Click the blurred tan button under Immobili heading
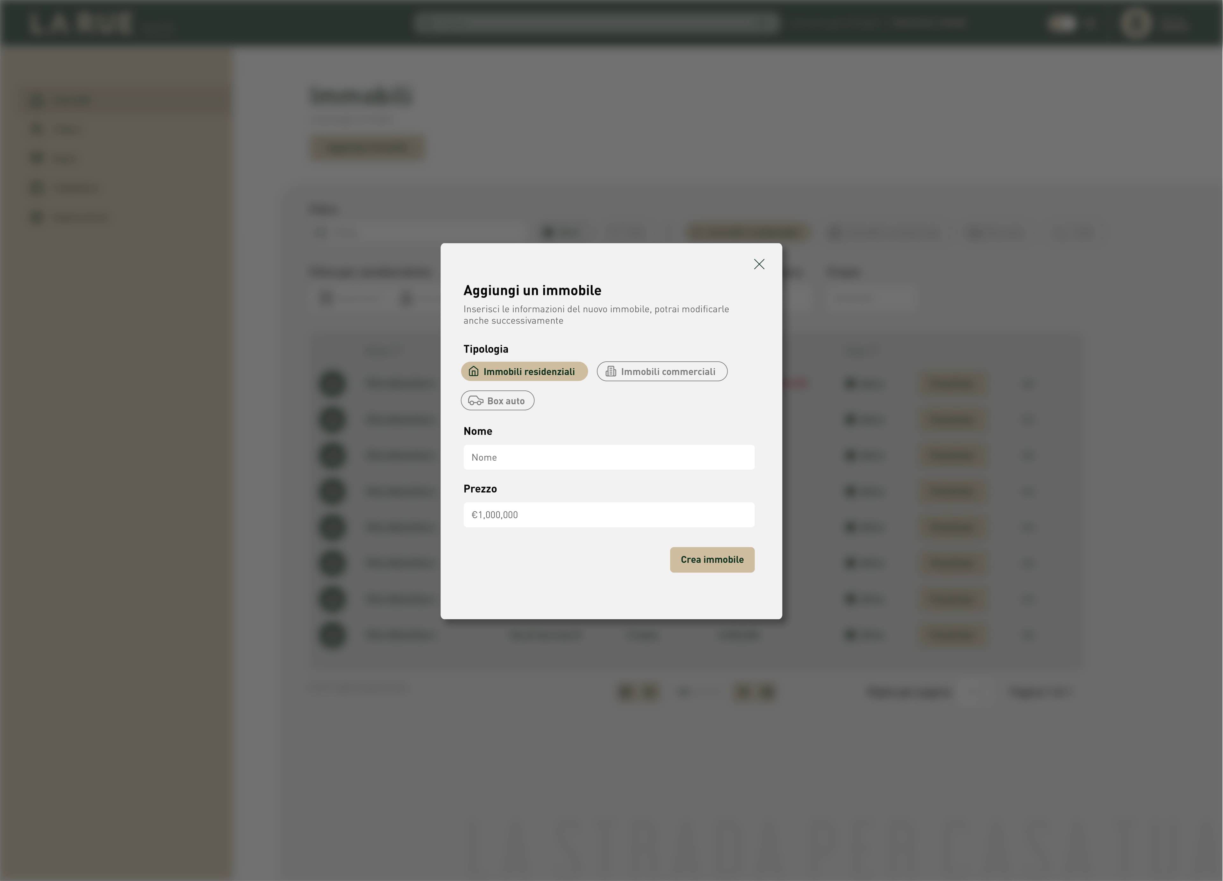This screenshot has width=1223, height=881. point(367,147)
